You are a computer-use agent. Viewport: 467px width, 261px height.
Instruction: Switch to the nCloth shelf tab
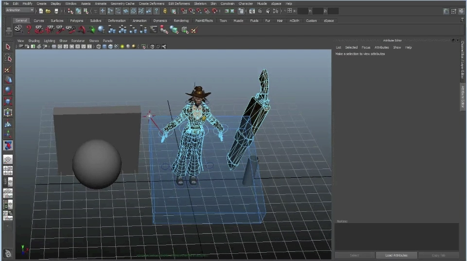pyautogui.click(x=294, y=20)
